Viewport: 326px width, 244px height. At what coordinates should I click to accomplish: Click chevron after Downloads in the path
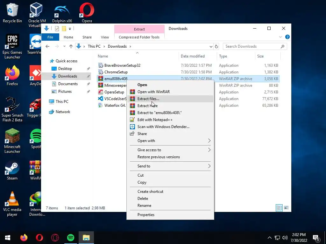click(x=130, y=46)
